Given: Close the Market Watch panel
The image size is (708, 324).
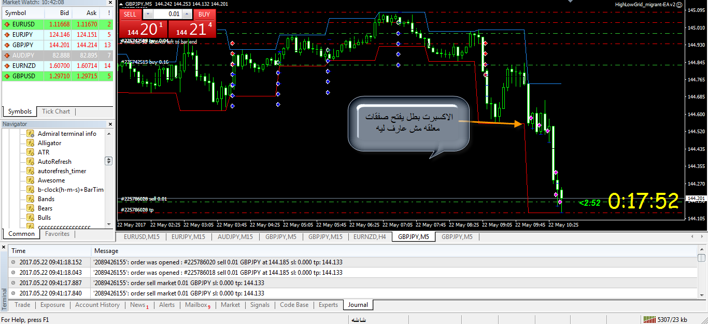Looking at the screenshot, I should (110, 3).
